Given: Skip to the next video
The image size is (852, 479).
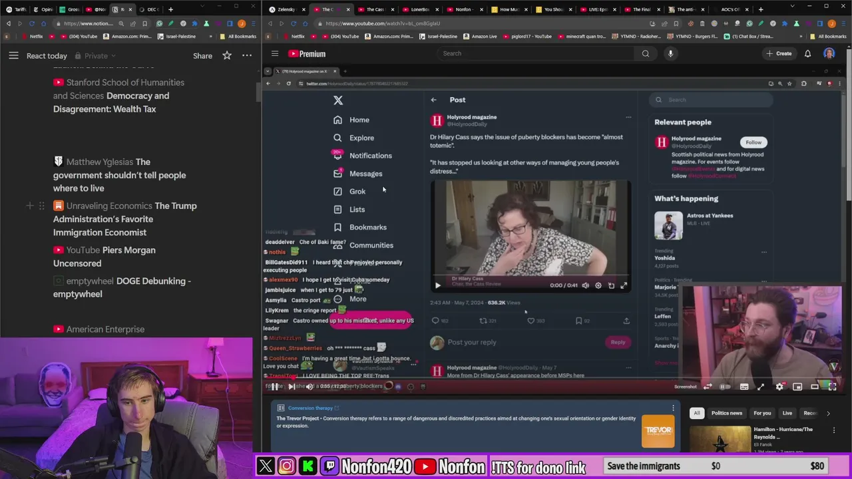Looking at the screenshot, I should coord(292,387).
